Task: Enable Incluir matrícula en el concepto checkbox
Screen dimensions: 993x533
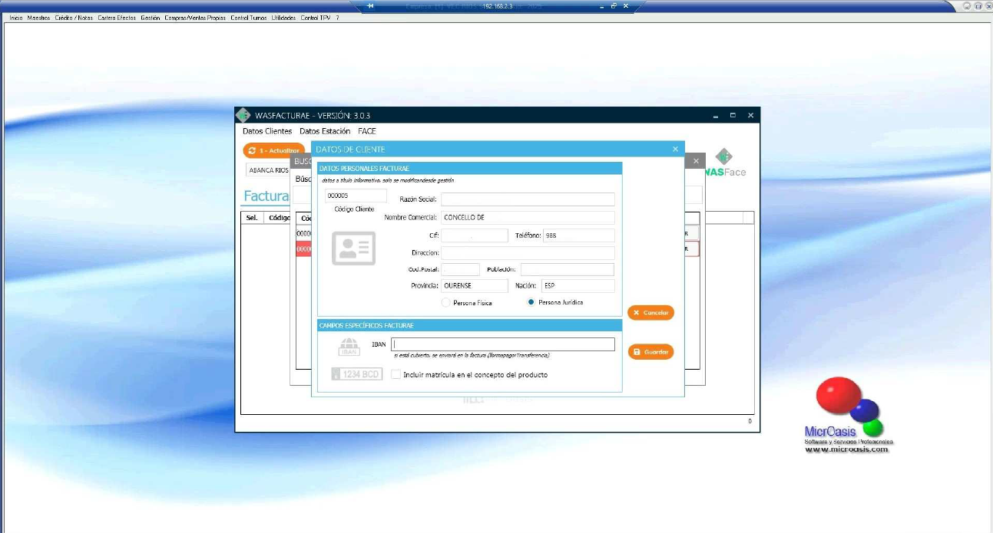Action: [396, 375]
